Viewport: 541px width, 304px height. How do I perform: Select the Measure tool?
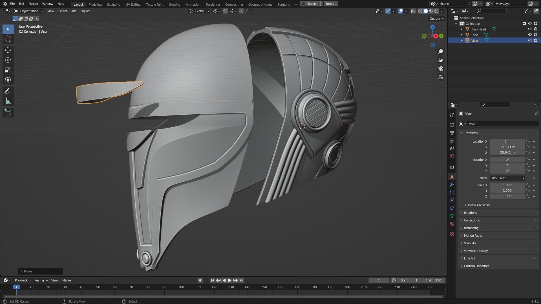click(8, 101)
